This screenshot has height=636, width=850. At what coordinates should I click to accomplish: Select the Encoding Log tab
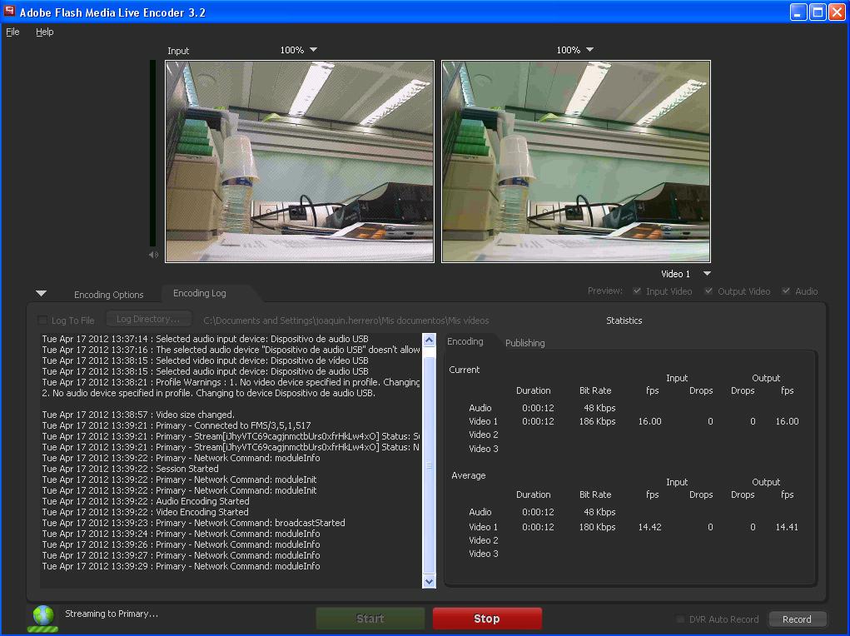[200, 293]
